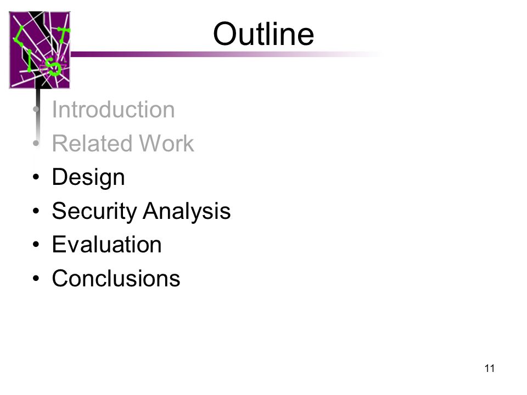Click the bullet dot before Evaluation
527x395 pixels.
[x=36, y=244]
